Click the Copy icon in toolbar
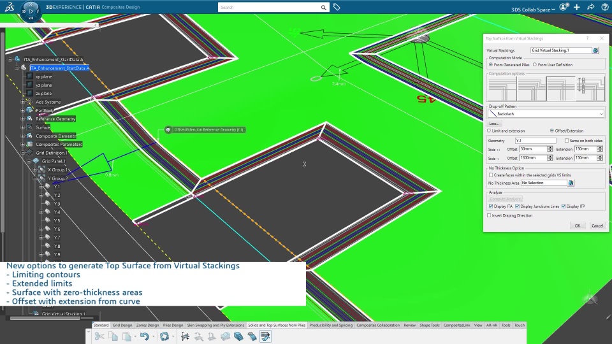 [113, 336]
